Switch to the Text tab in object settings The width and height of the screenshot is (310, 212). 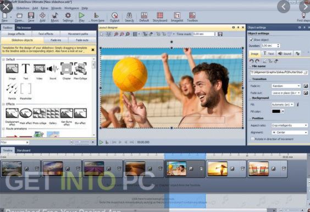point(268,53)
